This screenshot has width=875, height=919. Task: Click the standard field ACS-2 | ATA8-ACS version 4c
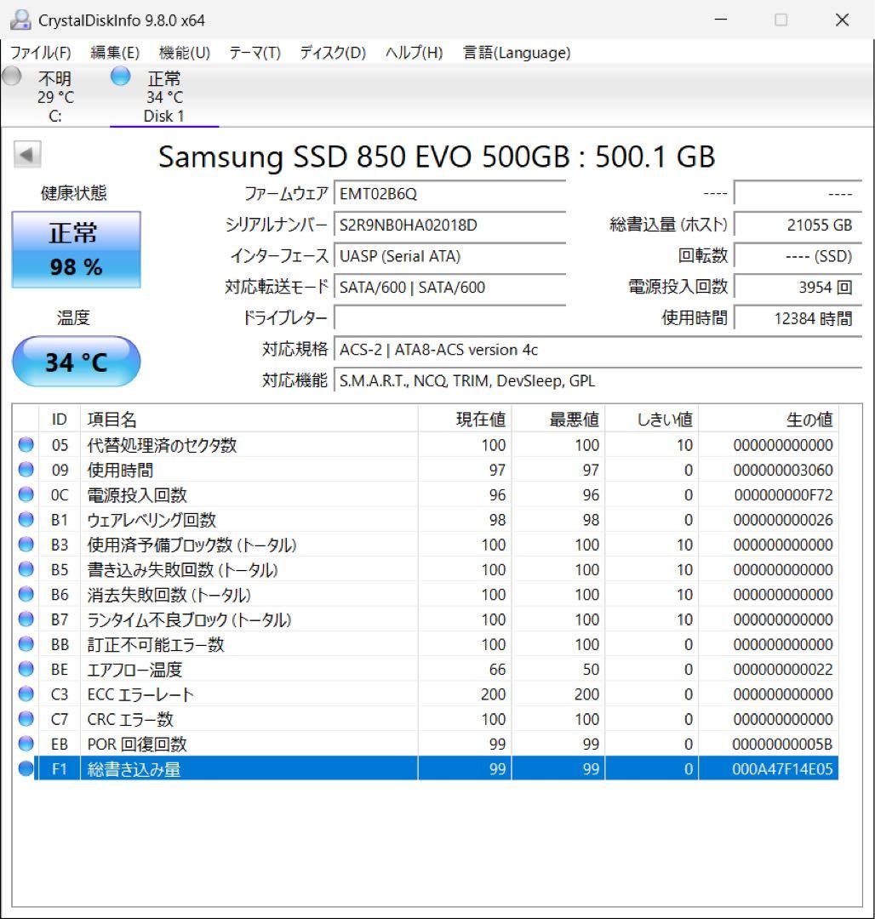click(x=598, y=350)
